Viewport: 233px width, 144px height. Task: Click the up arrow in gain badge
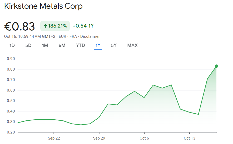pos(45,26)
